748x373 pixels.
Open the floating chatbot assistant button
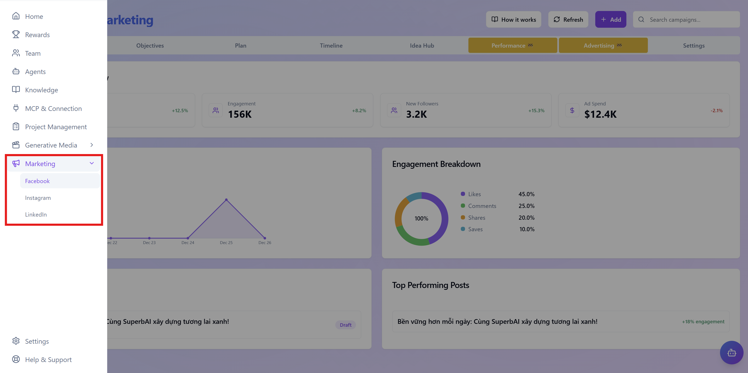pos(732,353)
